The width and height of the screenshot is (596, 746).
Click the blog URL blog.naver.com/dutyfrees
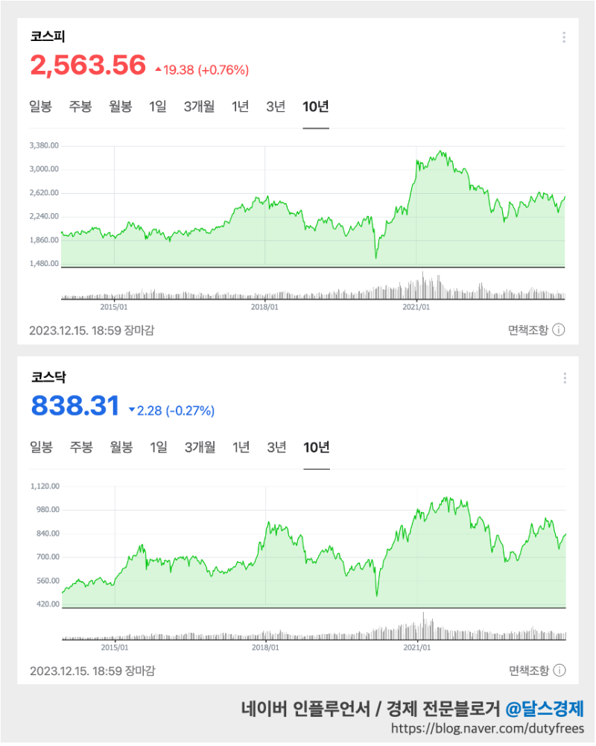[488, 729]
